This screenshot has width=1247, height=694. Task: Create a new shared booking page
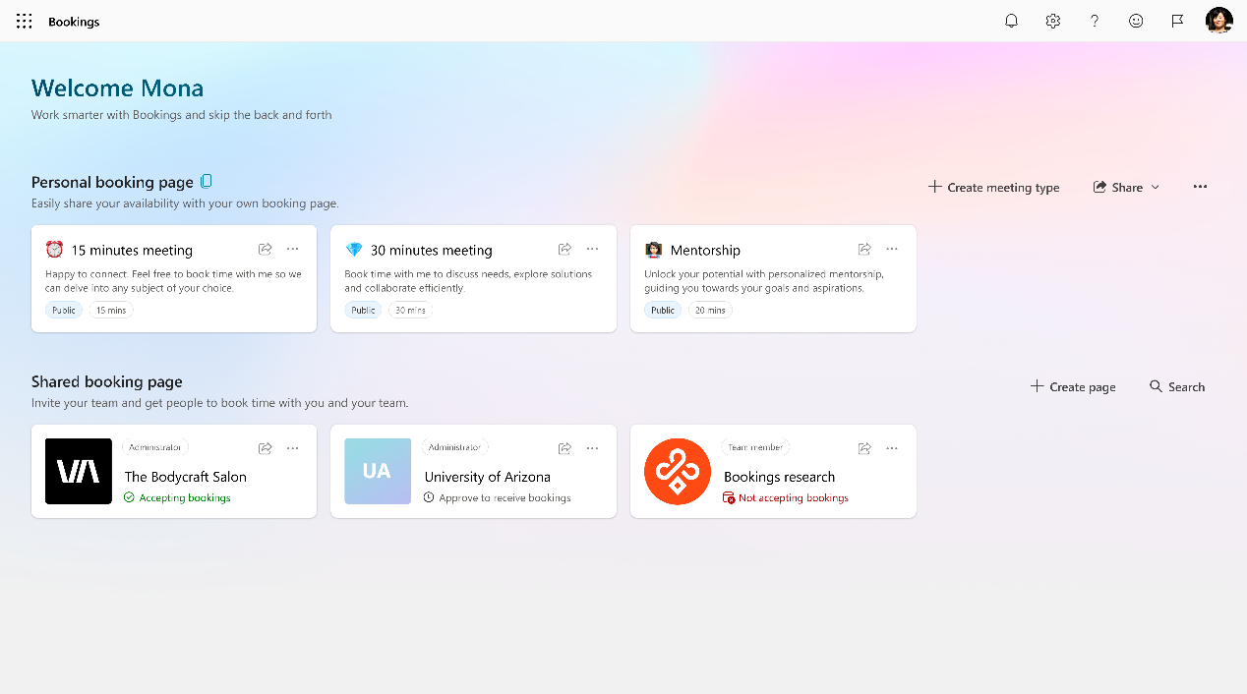pos(1072,386)
